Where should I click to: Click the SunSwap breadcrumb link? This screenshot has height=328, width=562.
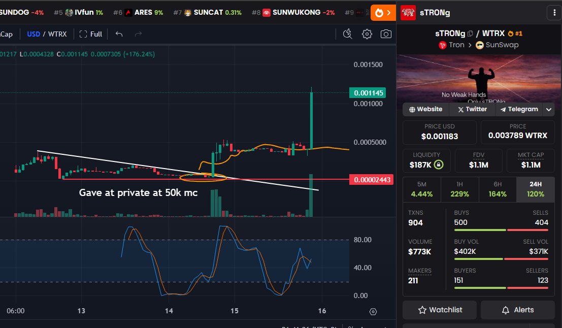coord(502,45)
